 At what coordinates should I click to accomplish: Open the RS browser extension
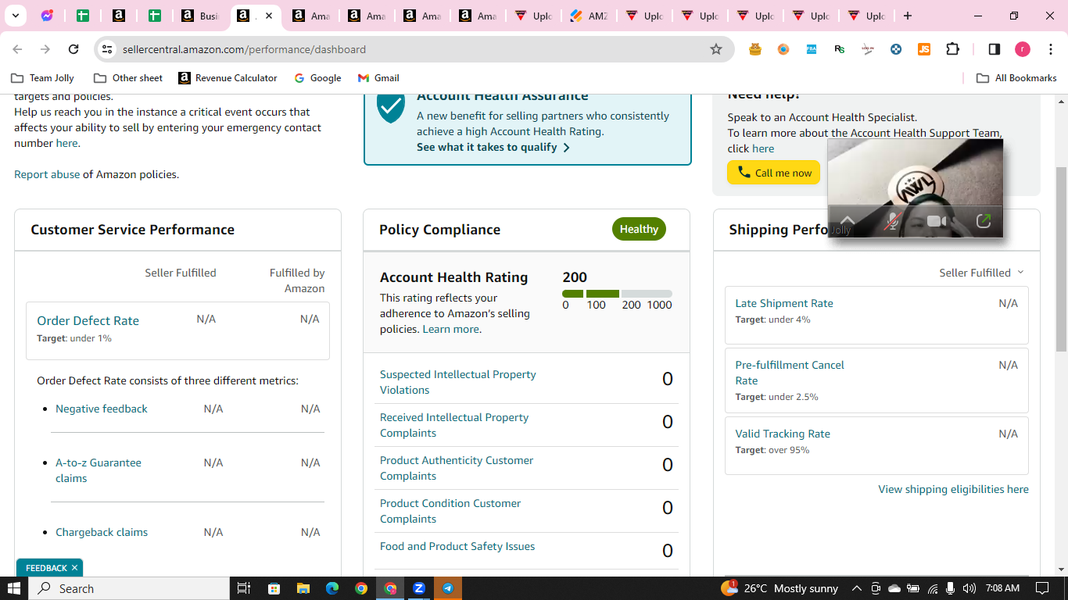(x=840, y=49)
